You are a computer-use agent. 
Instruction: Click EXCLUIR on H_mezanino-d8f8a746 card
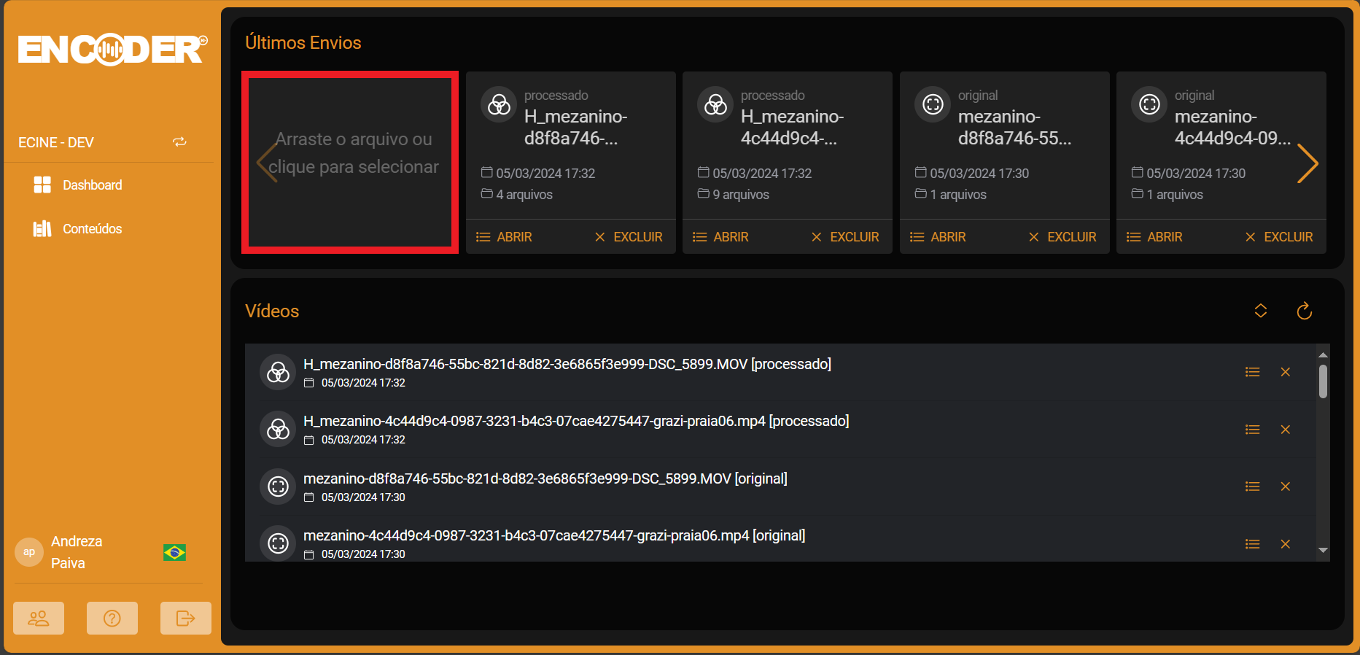(629, 237)
